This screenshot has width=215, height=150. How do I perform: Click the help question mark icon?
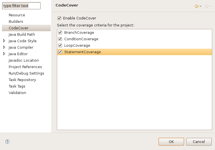7,142
